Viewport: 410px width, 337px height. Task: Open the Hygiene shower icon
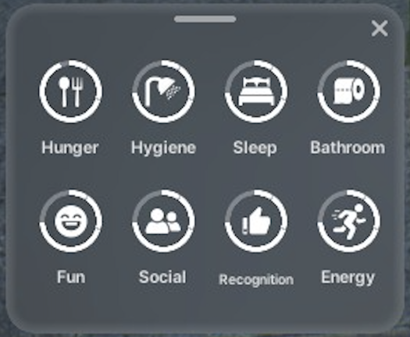[162, 92]
